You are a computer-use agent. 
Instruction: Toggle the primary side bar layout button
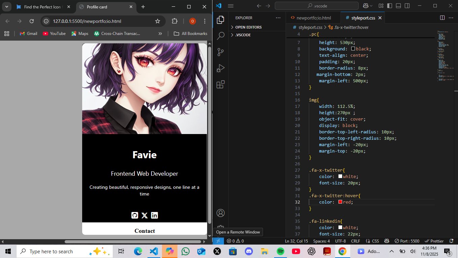[x=390, y=6]
